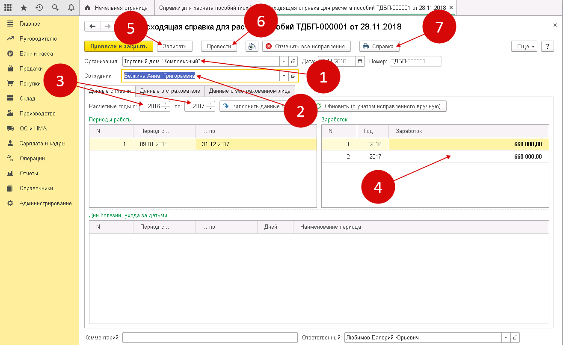Open Favorites star icon
The width and height of the screenshot is (563, 345).
pos(24,8)
